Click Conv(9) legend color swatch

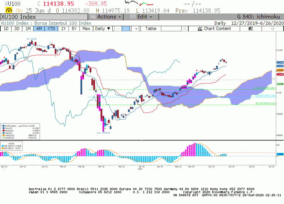click(3, 128)
